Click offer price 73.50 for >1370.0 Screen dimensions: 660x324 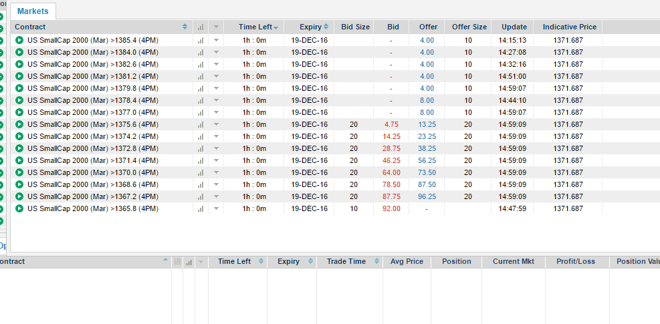click(427, 172)
